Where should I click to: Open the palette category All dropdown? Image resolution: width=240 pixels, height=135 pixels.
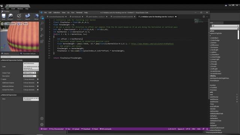225,26
